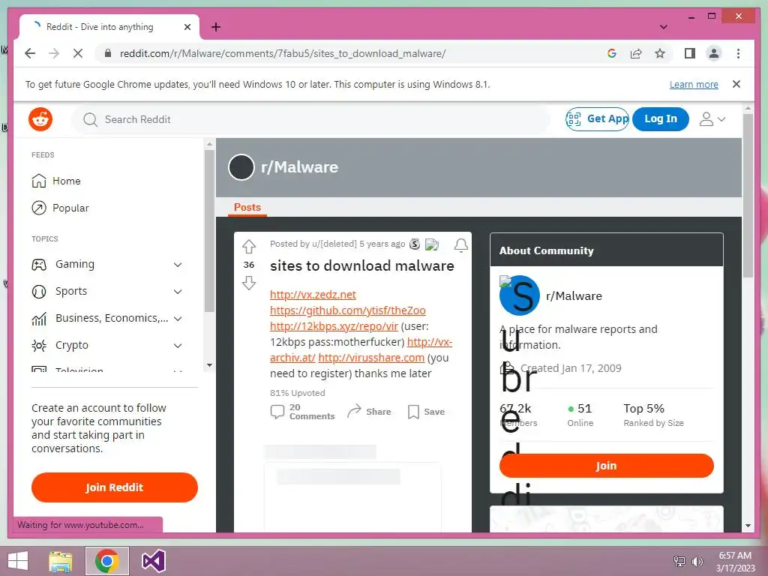Image resolution: width=768 pixels, height=576 pixels.
Task: Close the Reddit browser tab
Action: pyautogui.click(x=187, y=27)
